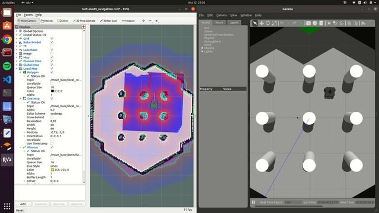Enable the Image display checkbox
379x213 pixels.
pyautogui.click(x=52, y=54)
